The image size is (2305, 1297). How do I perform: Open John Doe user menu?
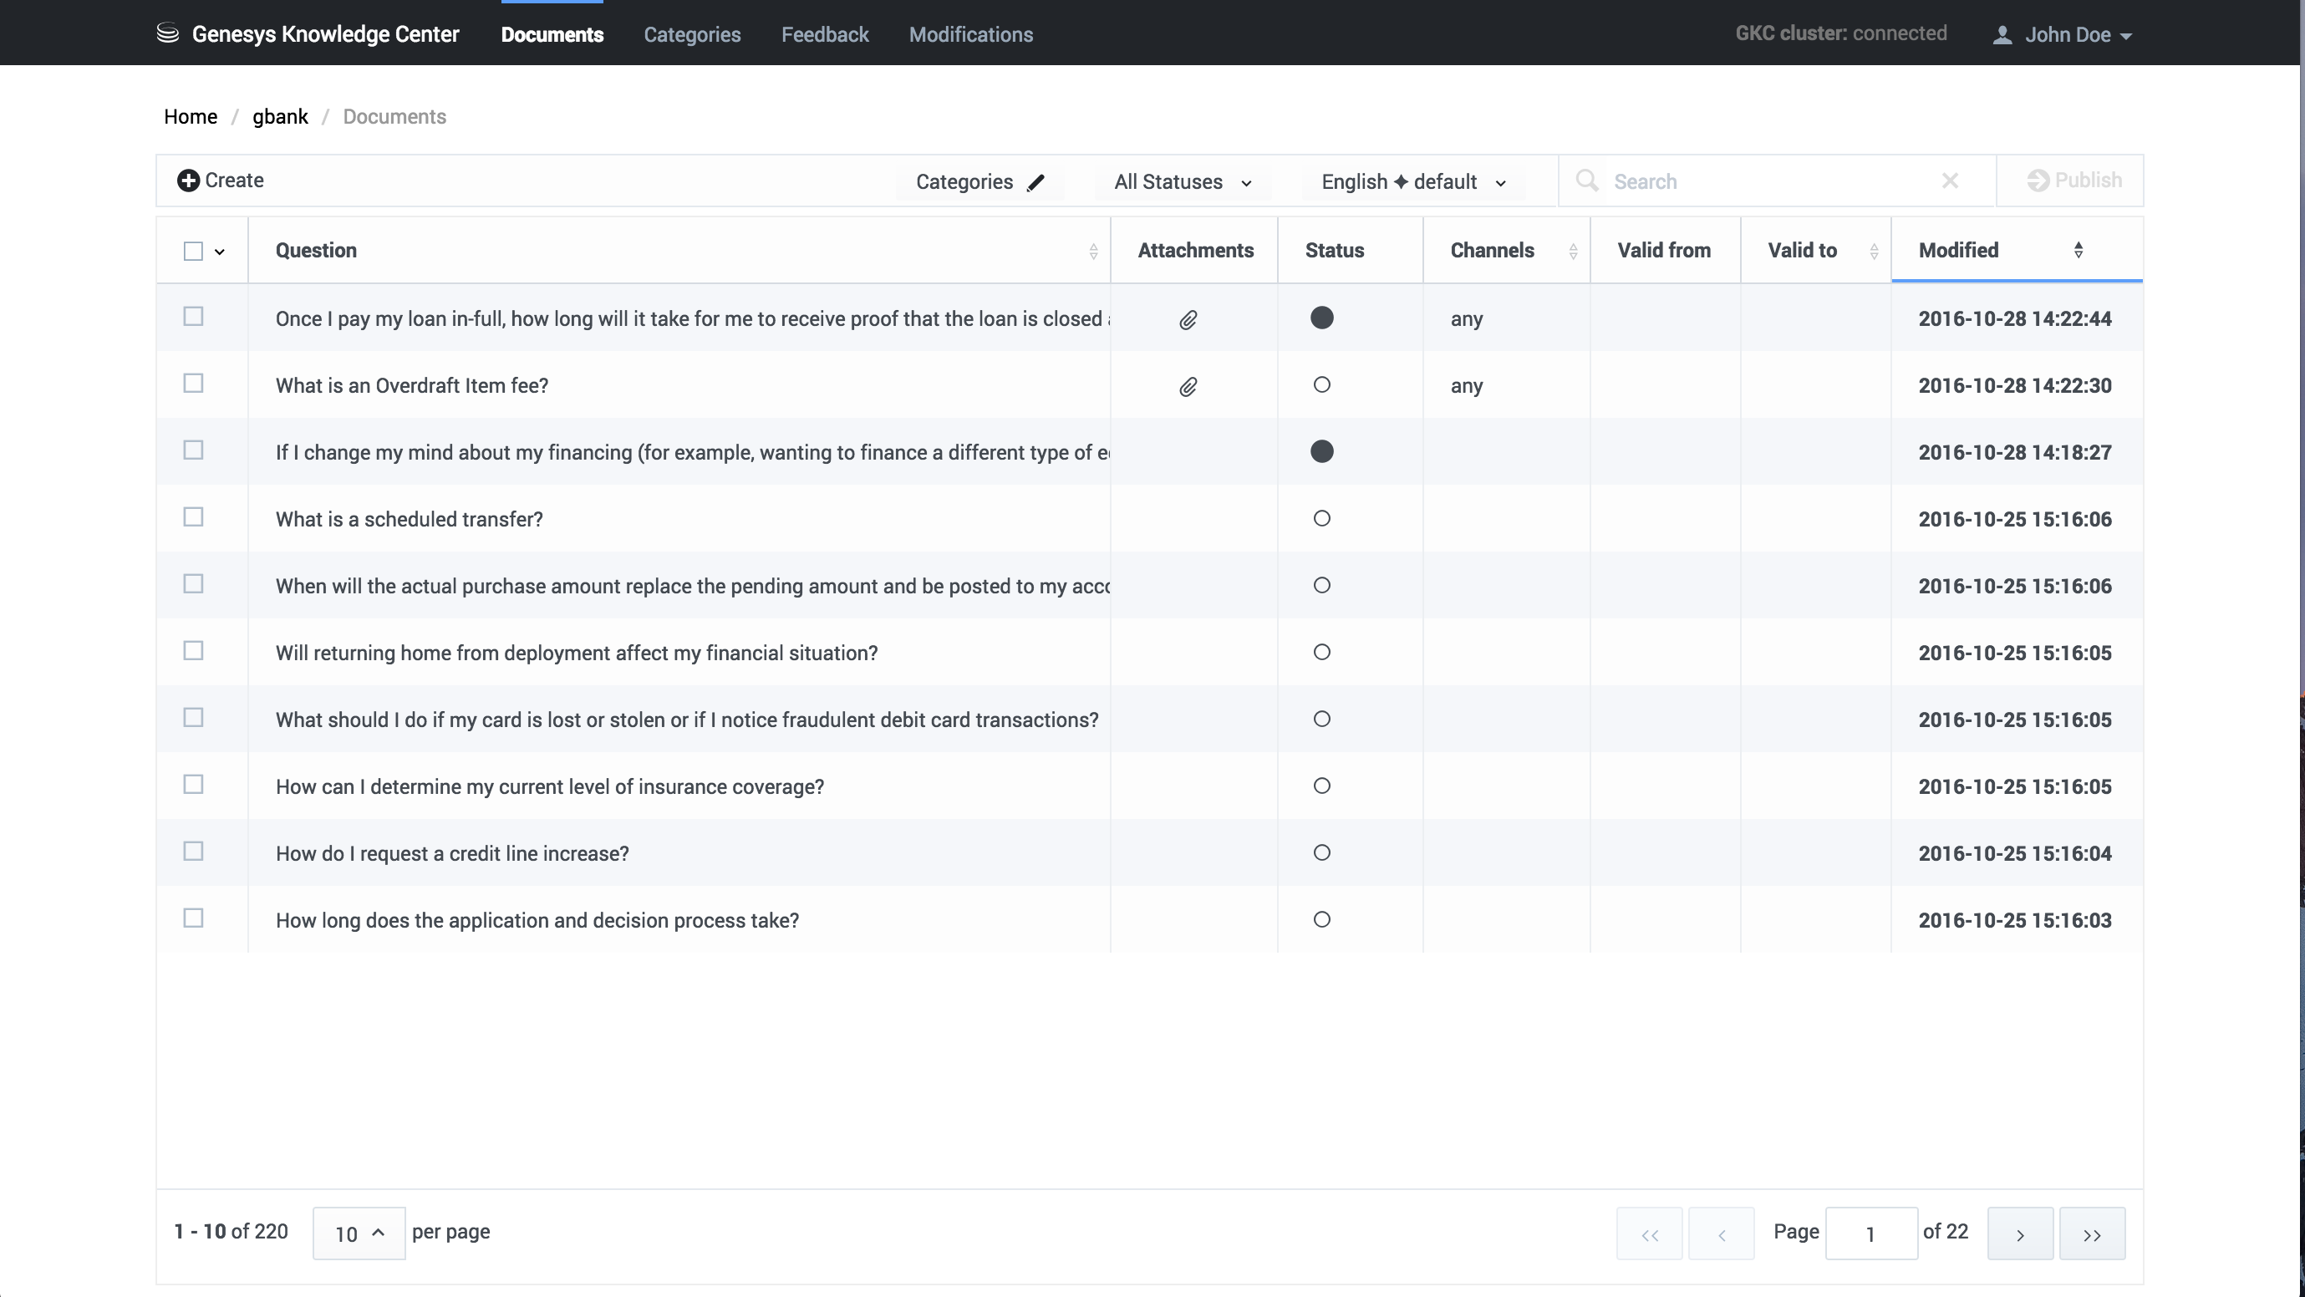[2065, 35]
